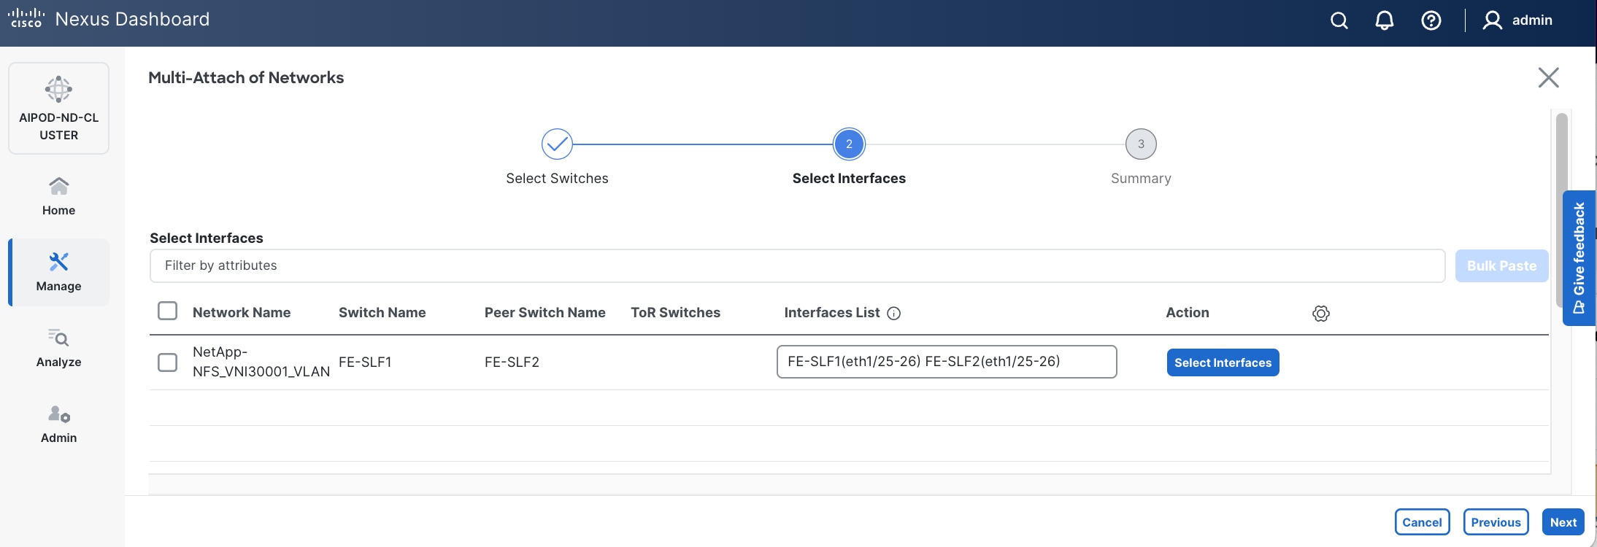Click the vertical scrollbar of the dialog
Screen dimensions: 1597x547
pos(1562,212)
